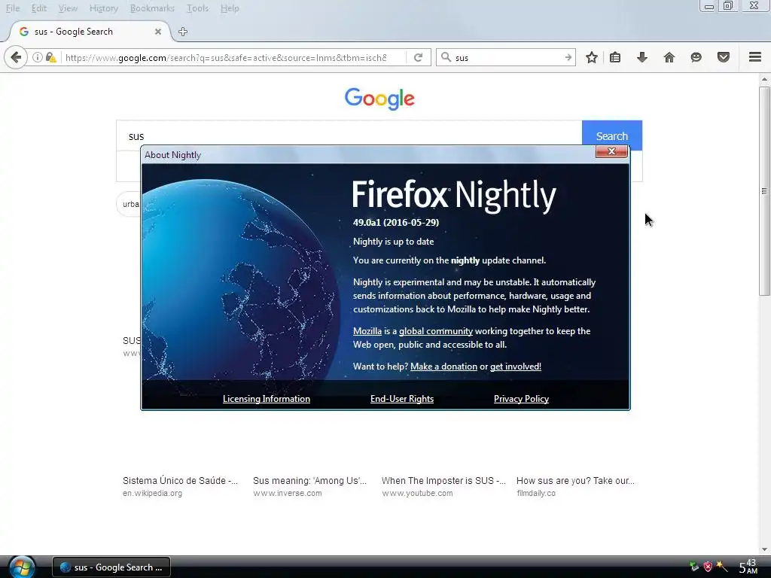This screenshot has height=578, width=771.
Task: Click www.inverse.com source text
Action: 287,493
